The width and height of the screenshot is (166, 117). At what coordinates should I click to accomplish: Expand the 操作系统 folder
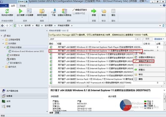point(3,67)
